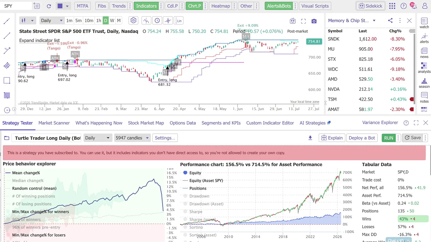Image resolution: width=431 pixels, height=242 pixels.
Task: Select the rectangle drawing tool
Action: [7, 80]
